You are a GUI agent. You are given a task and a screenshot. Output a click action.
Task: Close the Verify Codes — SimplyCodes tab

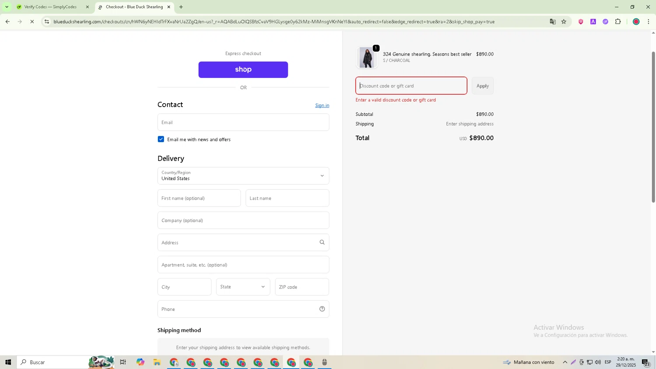(87, 7)
